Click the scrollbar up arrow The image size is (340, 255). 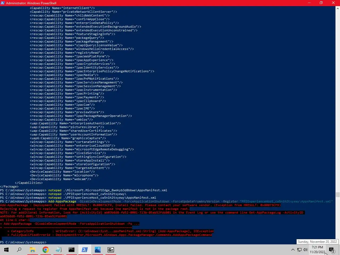pyautogui.click(x=338, y=8)
